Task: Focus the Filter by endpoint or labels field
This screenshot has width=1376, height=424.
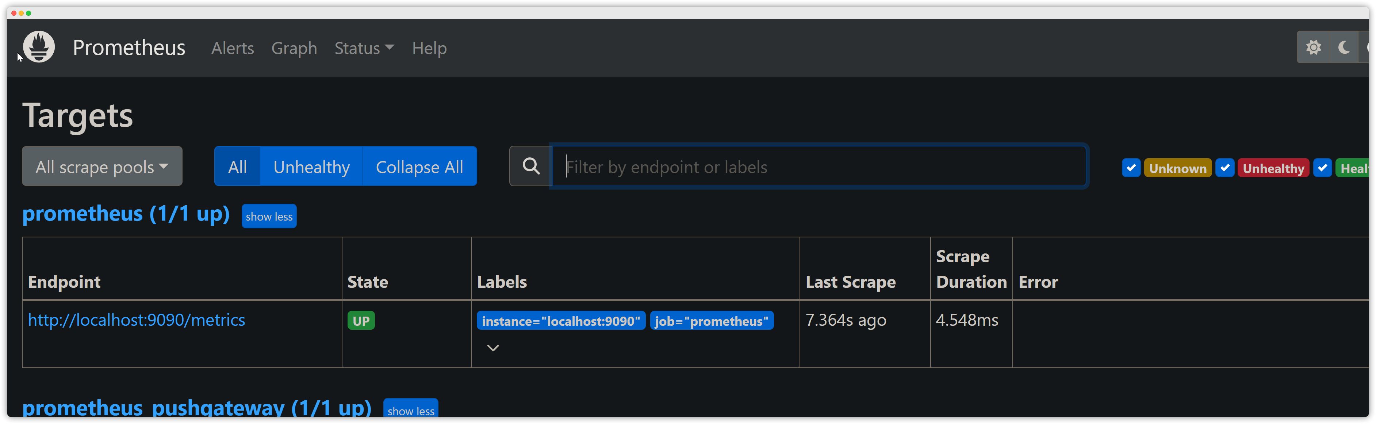Action: [819, 166]
